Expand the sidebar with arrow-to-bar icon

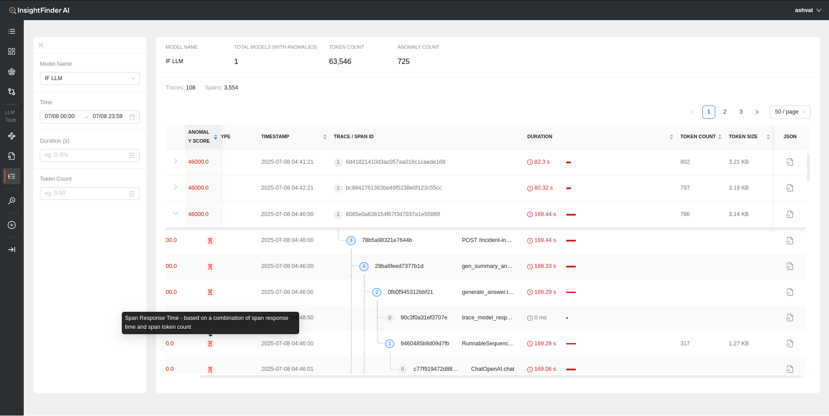point(12,250)
